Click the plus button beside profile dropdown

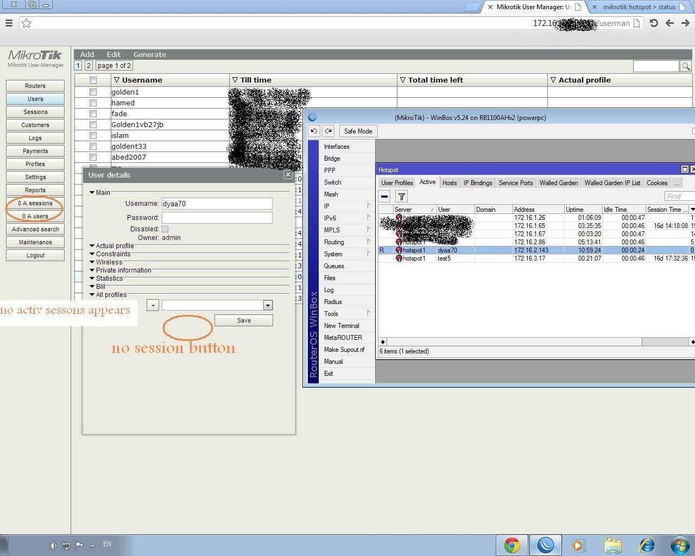(153, 305)
